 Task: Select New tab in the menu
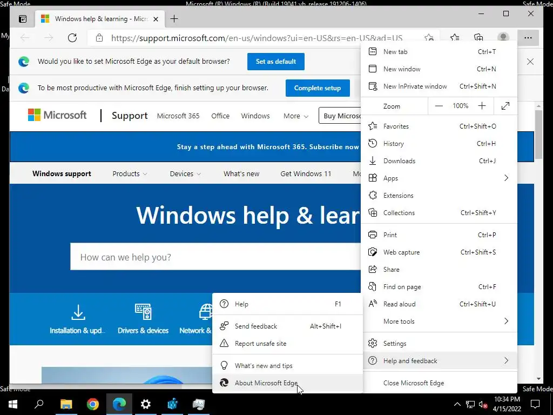[x=439, y=52]
